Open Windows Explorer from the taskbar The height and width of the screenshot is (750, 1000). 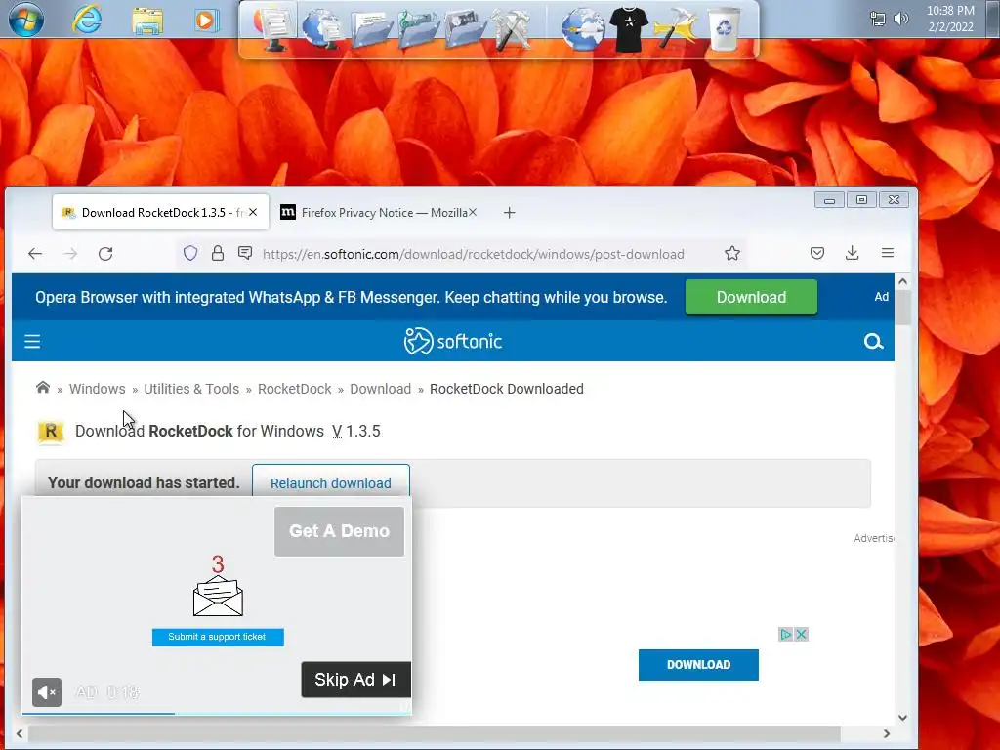pyautogui.click(x=147, y=21)
